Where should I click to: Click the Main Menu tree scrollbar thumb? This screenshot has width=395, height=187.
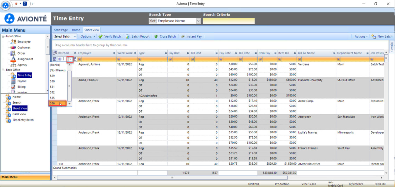[x=48, y=47]
